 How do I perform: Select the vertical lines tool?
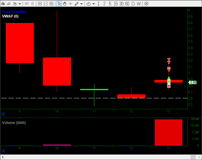[32, 4]
